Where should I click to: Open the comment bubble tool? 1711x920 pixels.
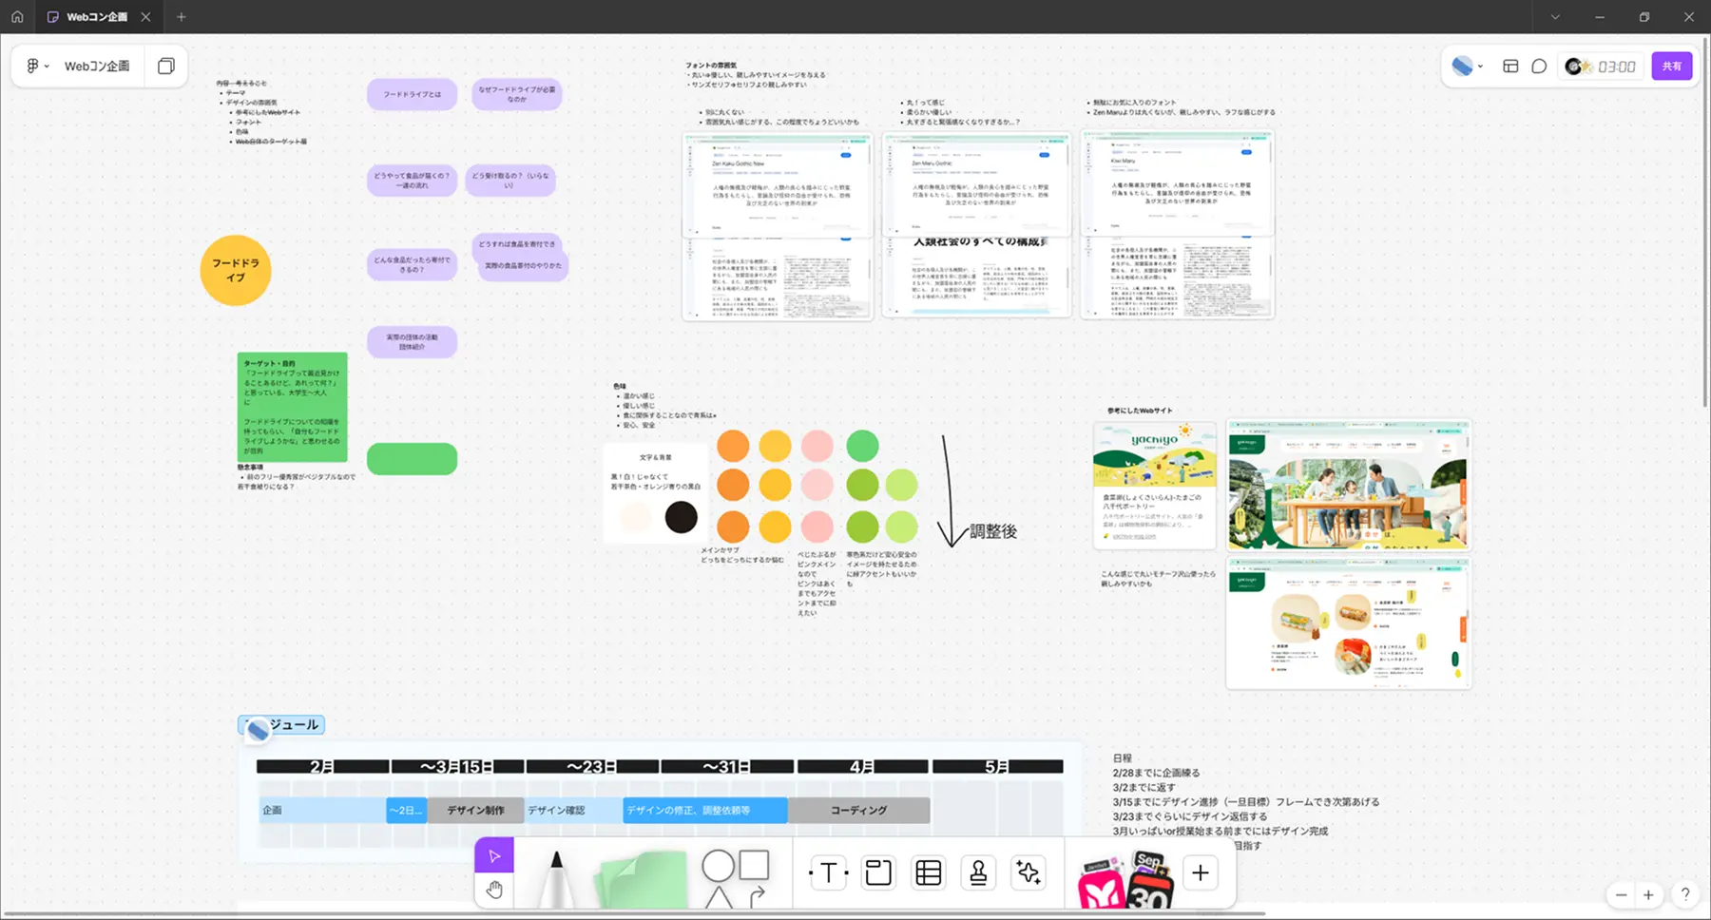pyautogui.click(x=1539, y=67)
